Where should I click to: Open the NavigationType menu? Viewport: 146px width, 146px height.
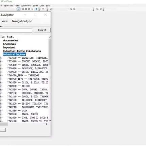[x=22, y=21]
